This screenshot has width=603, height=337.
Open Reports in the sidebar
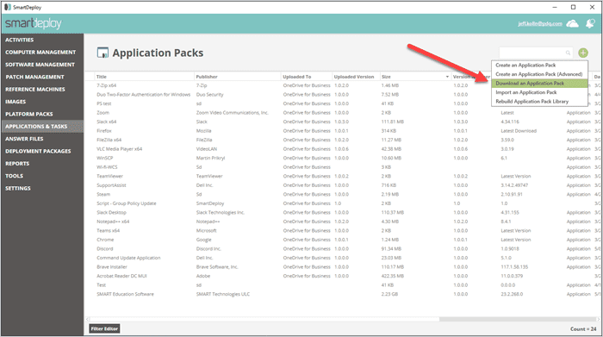coord(17,164)
